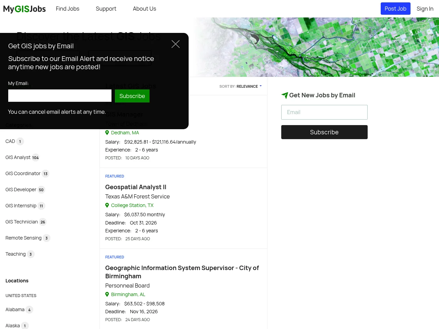Click the green Subscribe button in popup
This screenshot has height=329, width=439.
[x=132, y=96]
